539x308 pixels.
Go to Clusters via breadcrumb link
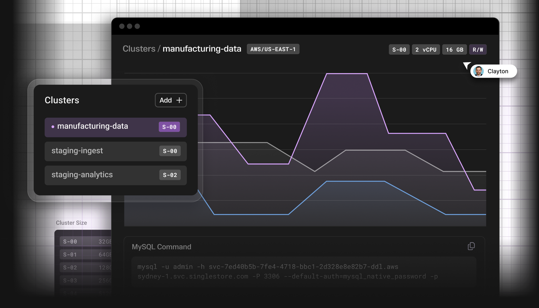139,49
